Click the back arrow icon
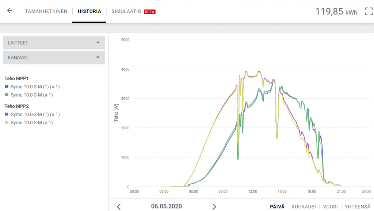374x211 pixels. click(10, 11)
